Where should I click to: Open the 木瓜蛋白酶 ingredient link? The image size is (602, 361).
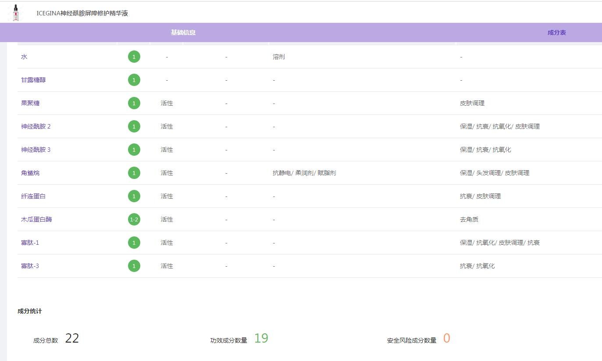point(36,219)
